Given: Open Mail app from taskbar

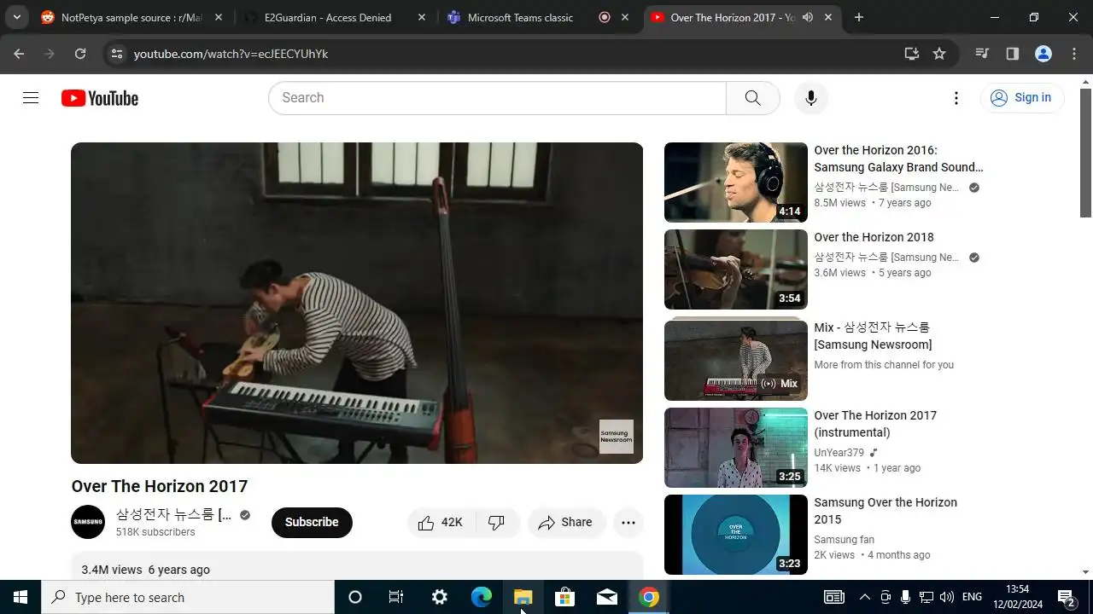Looking at the screenshot, I should 607,597.
